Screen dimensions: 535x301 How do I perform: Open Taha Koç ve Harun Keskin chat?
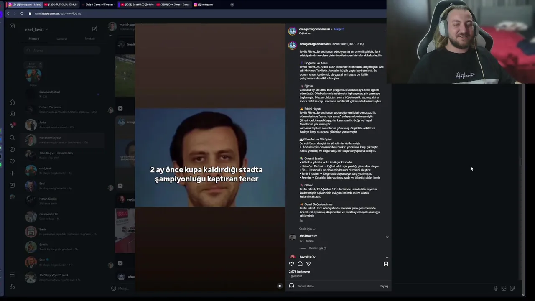62,155
